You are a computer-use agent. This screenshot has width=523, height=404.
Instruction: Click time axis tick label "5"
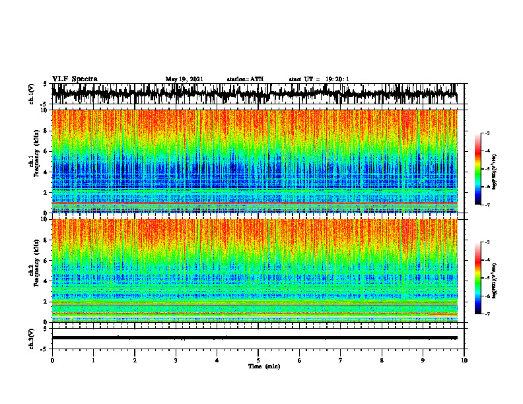pos(258,360)
